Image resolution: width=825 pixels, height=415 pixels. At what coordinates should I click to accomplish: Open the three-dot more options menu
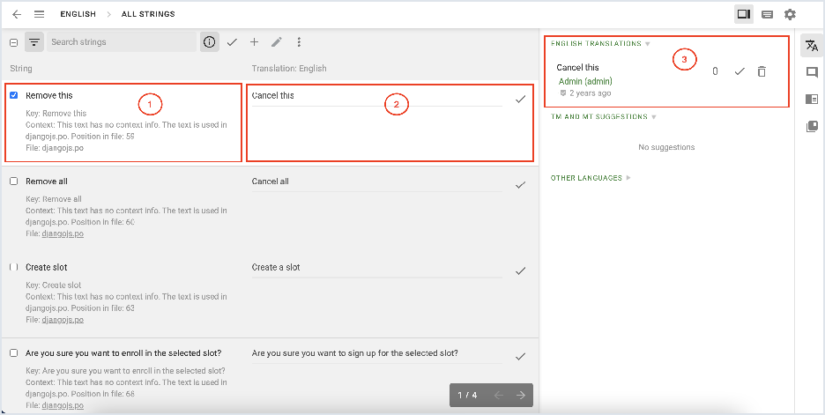coord(300,42)
